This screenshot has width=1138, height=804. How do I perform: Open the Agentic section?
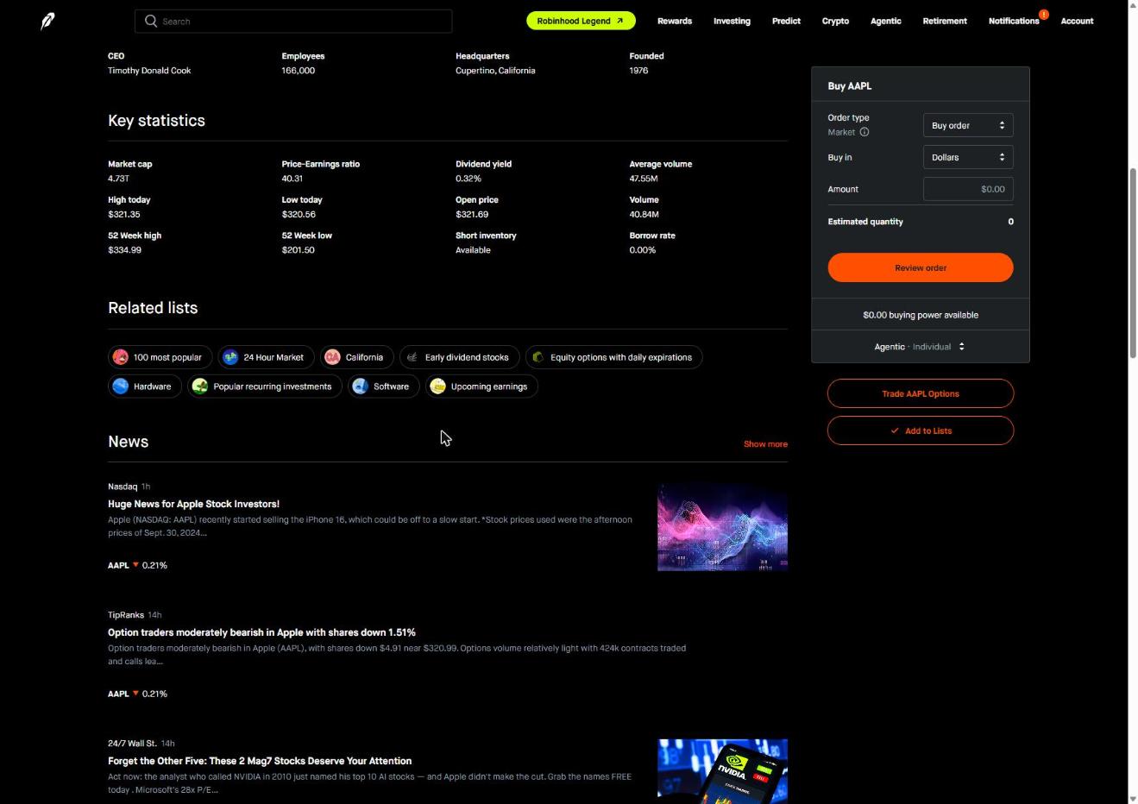[886, 21]
